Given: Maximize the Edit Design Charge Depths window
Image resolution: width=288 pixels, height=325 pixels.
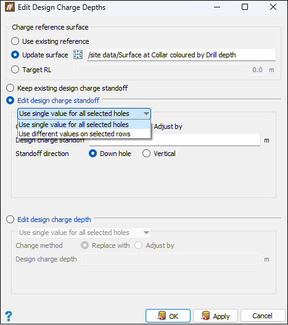Looking at the screenshot, I should click(x=245, y=7).
